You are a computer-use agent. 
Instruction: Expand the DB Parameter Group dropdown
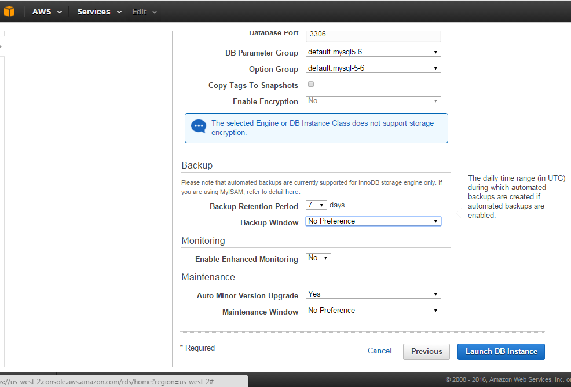coord(373,52)
